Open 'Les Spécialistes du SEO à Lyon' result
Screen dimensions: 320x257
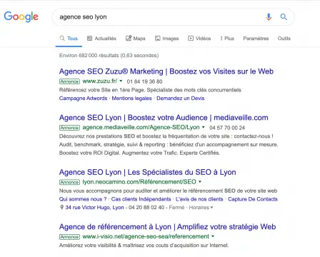click(148, 172)
